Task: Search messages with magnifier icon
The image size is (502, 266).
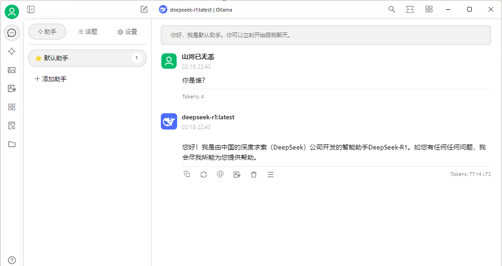Action: (x=391, y=9)
